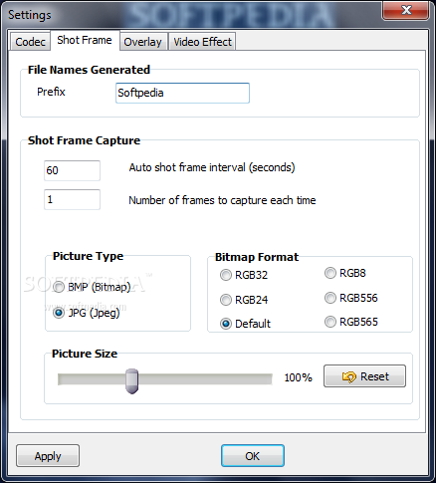The width and height of the screenshot is (436, 483).
Task: Choose JPG (Jpeg) picture type
Action: [87, 313]
